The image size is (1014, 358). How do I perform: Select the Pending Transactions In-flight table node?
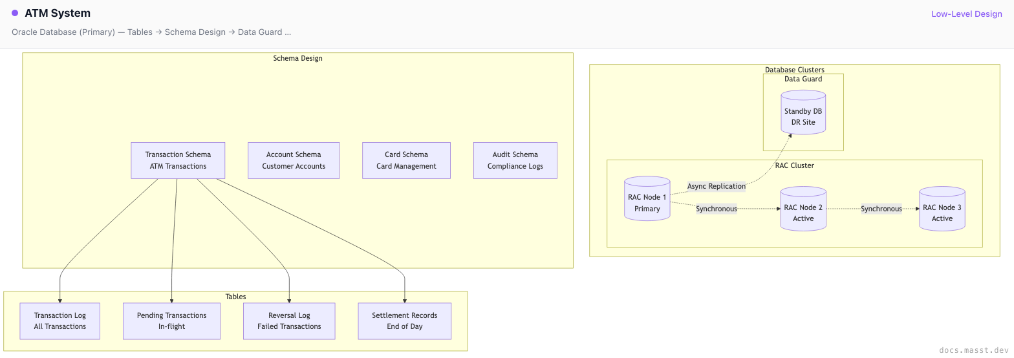172,321
